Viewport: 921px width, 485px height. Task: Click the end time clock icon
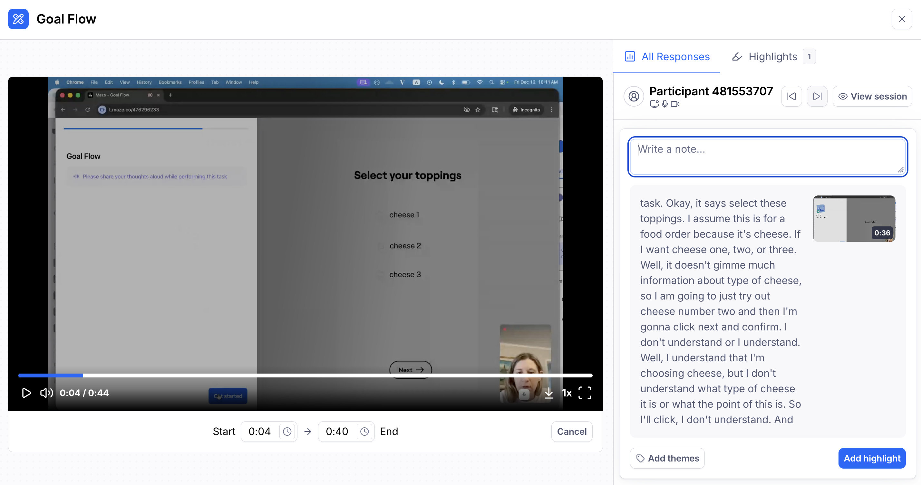(x=364, y=432)
